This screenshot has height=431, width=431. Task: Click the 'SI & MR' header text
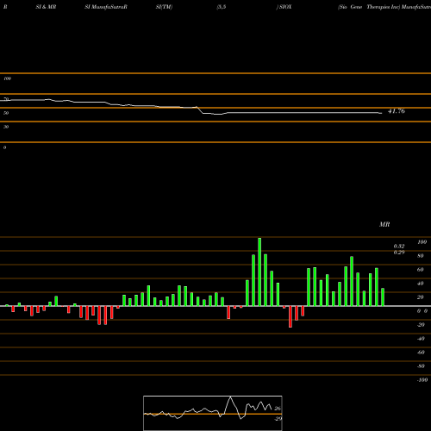click(x=46, y=7)
